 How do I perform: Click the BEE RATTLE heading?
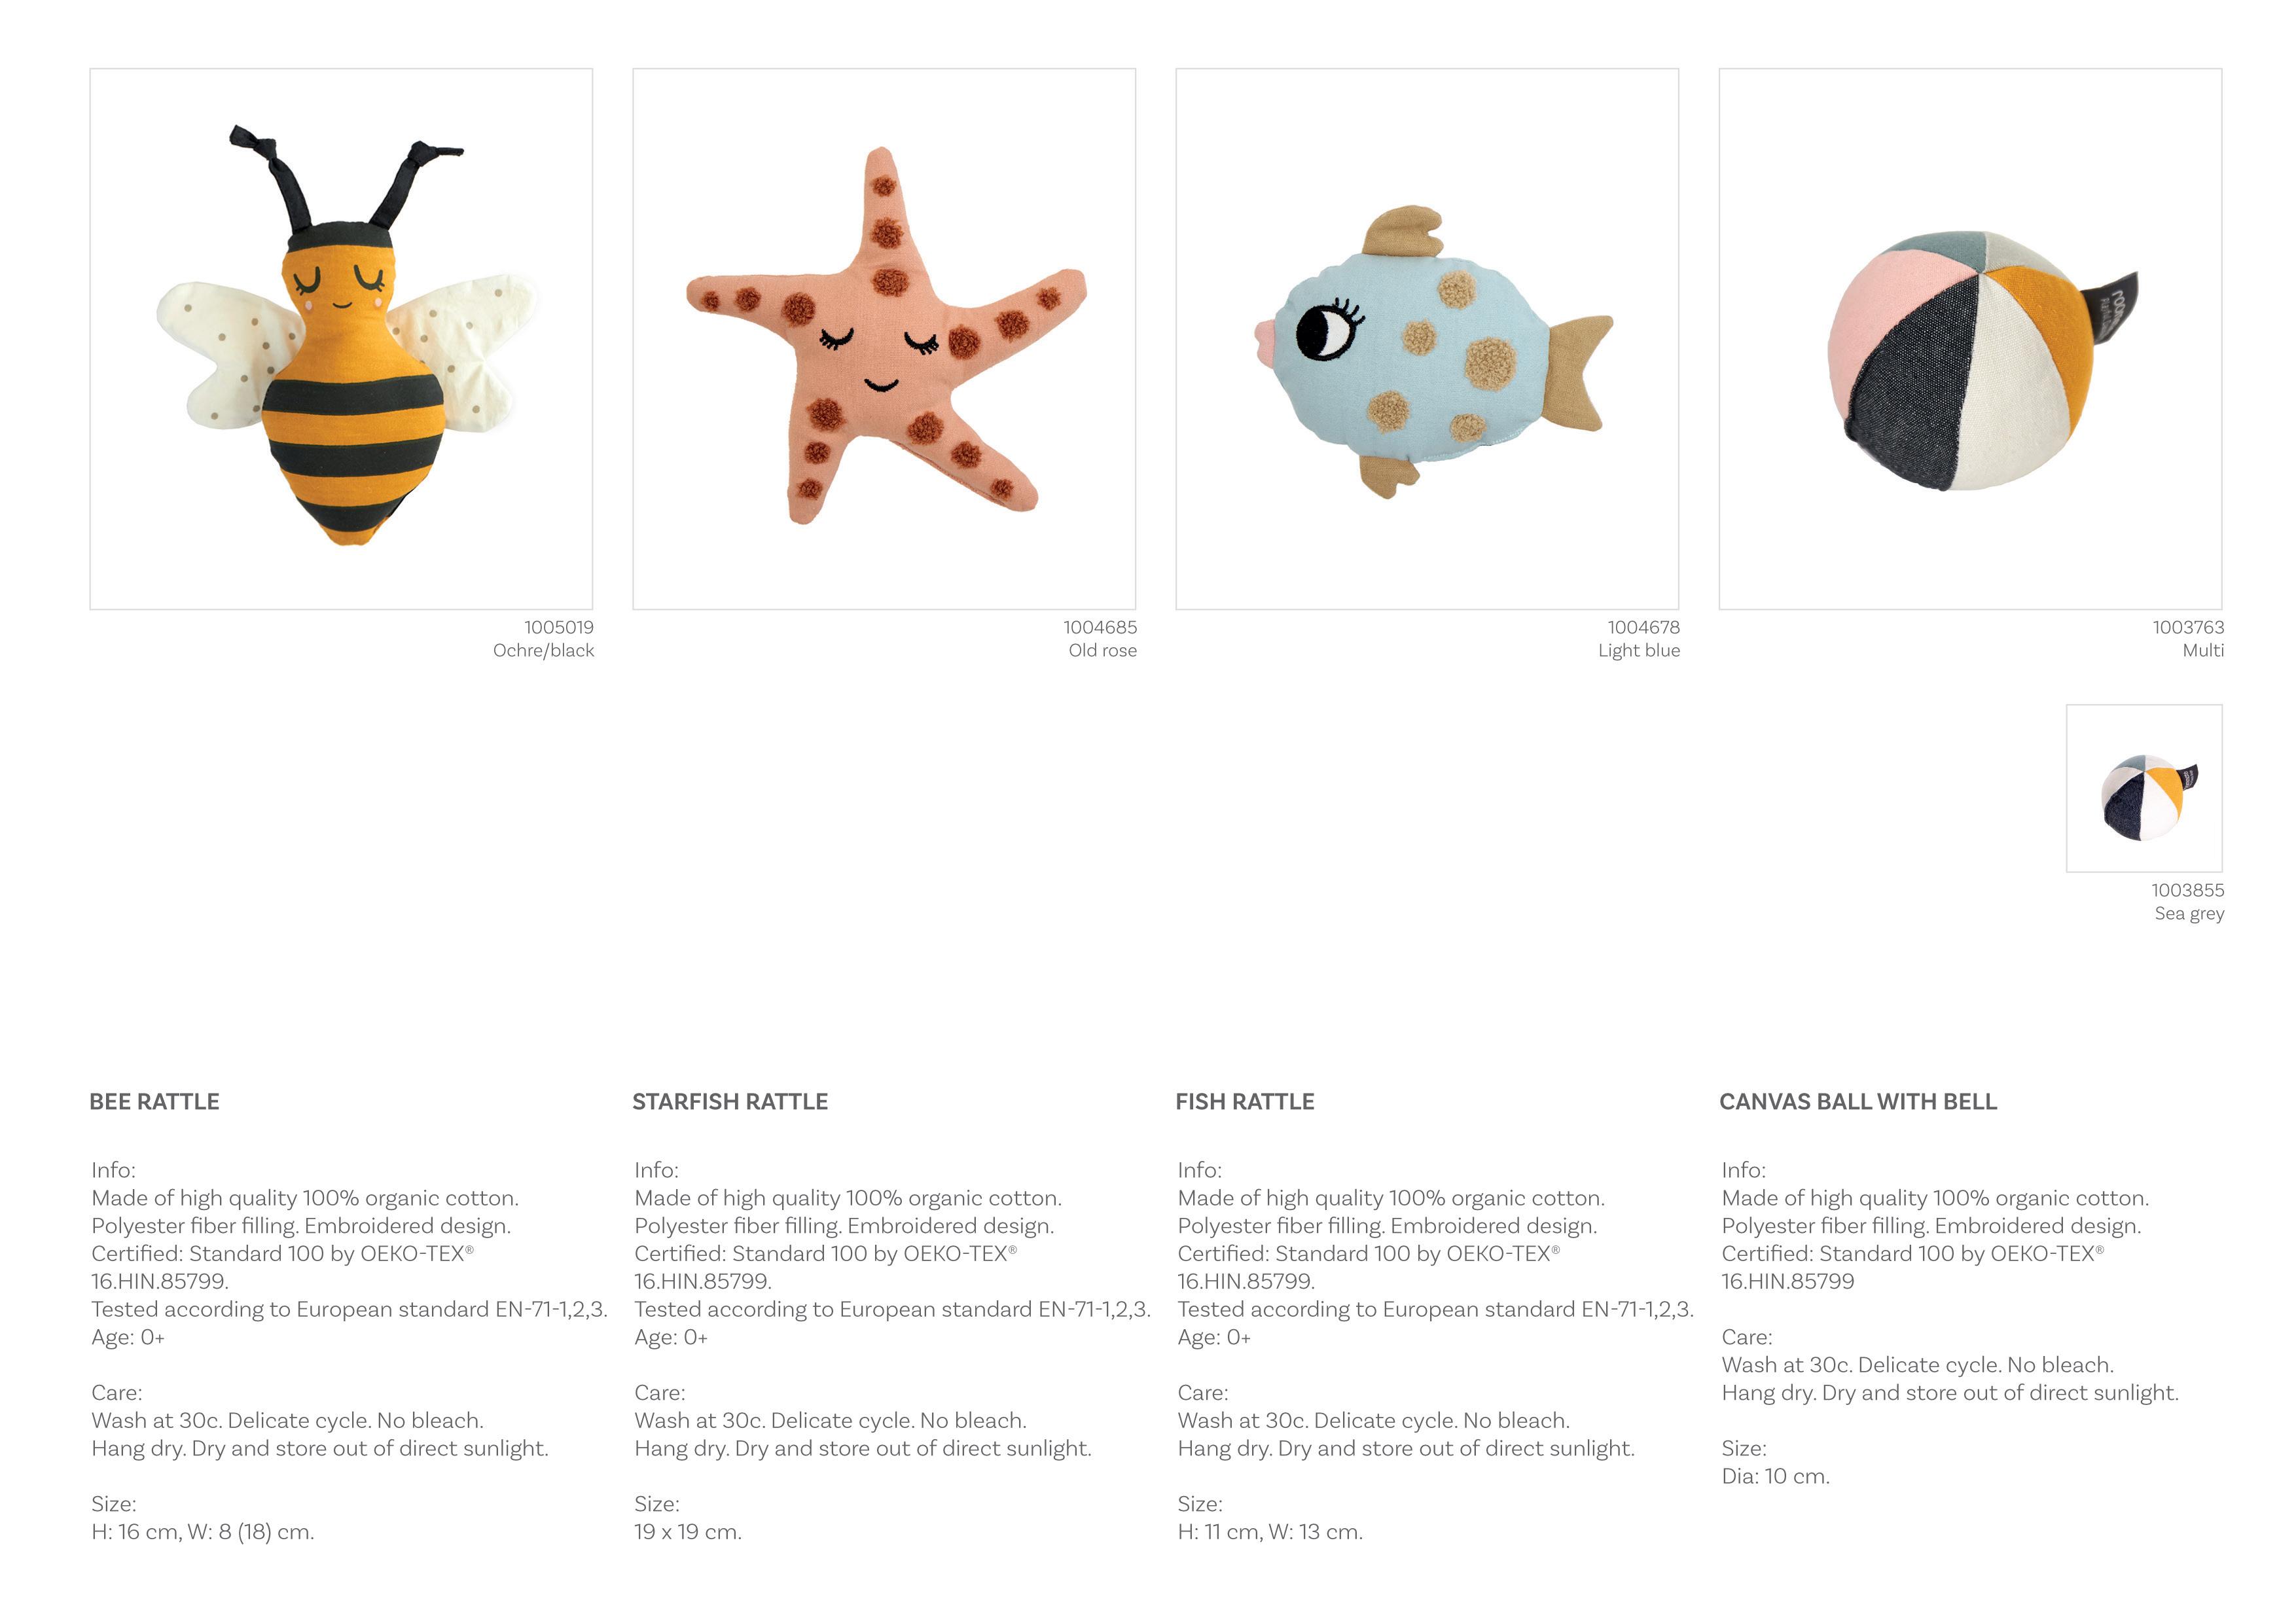tap(154, 1101)
